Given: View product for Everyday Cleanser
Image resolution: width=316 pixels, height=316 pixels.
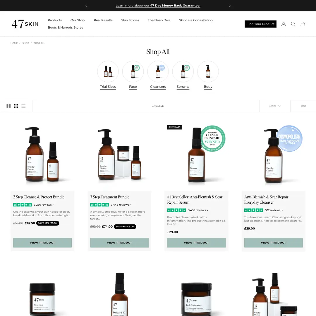Looking at the screenshot, I should (x=273, y=243).
